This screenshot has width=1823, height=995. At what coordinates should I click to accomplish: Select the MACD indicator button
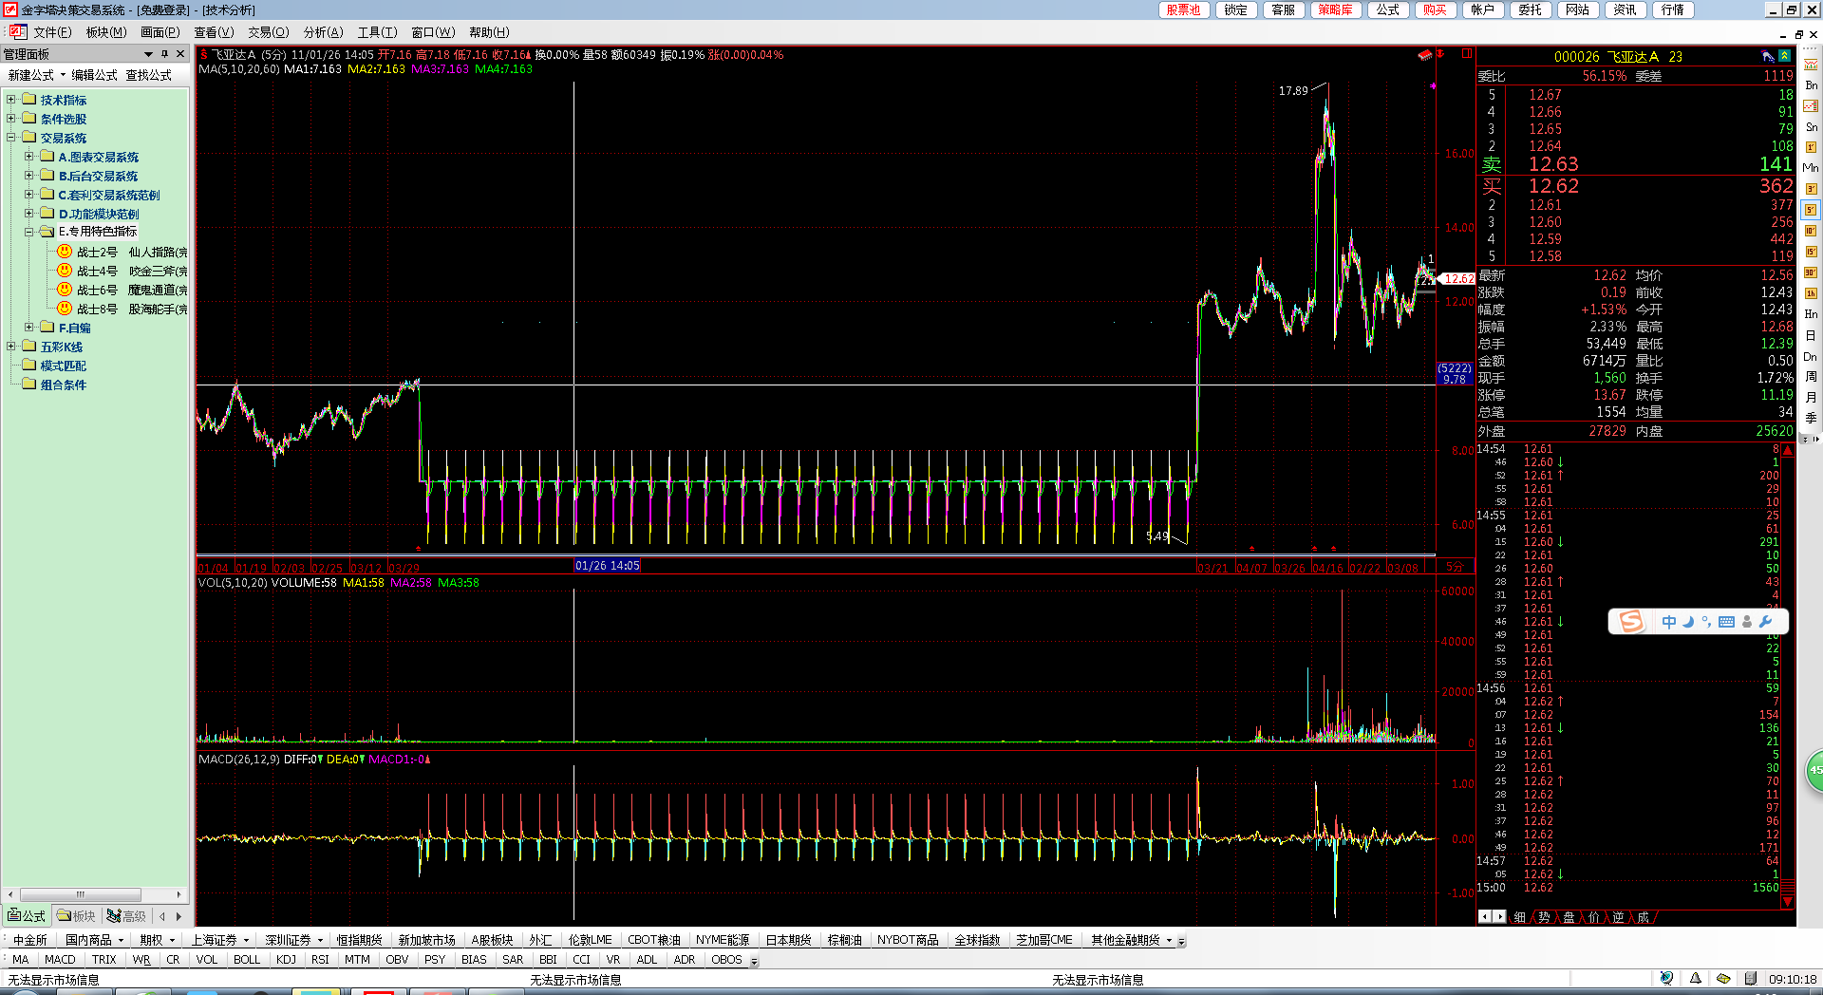coord(60,960)
